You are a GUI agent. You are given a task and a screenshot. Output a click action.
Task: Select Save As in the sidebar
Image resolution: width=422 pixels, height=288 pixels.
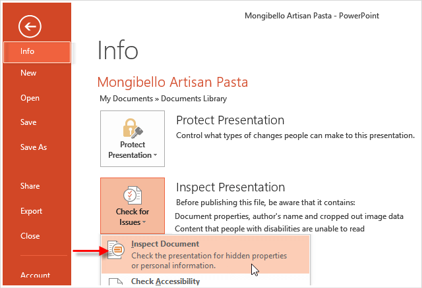coord(34,147)
